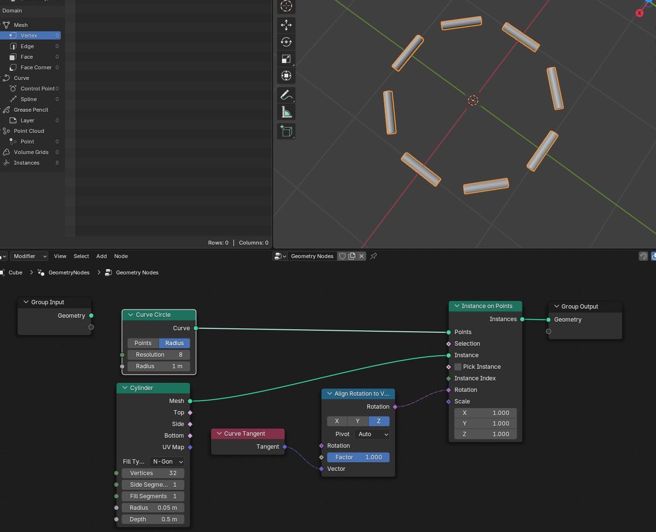Select the Cursor tool in viewport toolbar
The width and height of the screenshot is (656, 532).
coord(286,6)
